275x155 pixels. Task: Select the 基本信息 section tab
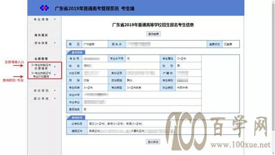point(76,53)
